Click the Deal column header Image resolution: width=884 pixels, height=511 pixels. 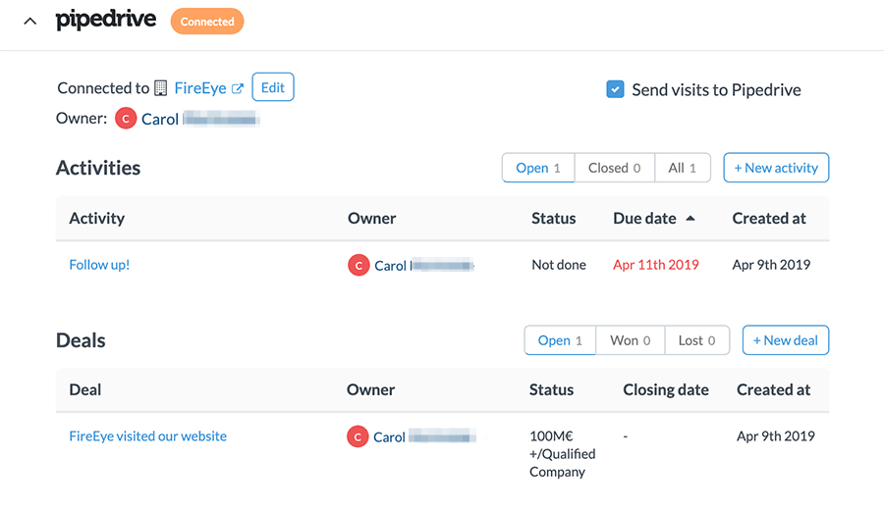(x=85, y=390)
